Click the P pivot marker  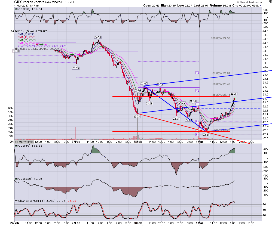coord(197,104)
